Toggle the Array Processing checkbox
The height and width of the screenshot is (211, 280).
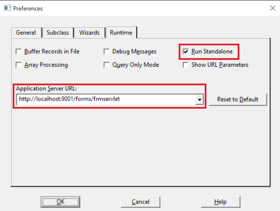pos(19,65)
